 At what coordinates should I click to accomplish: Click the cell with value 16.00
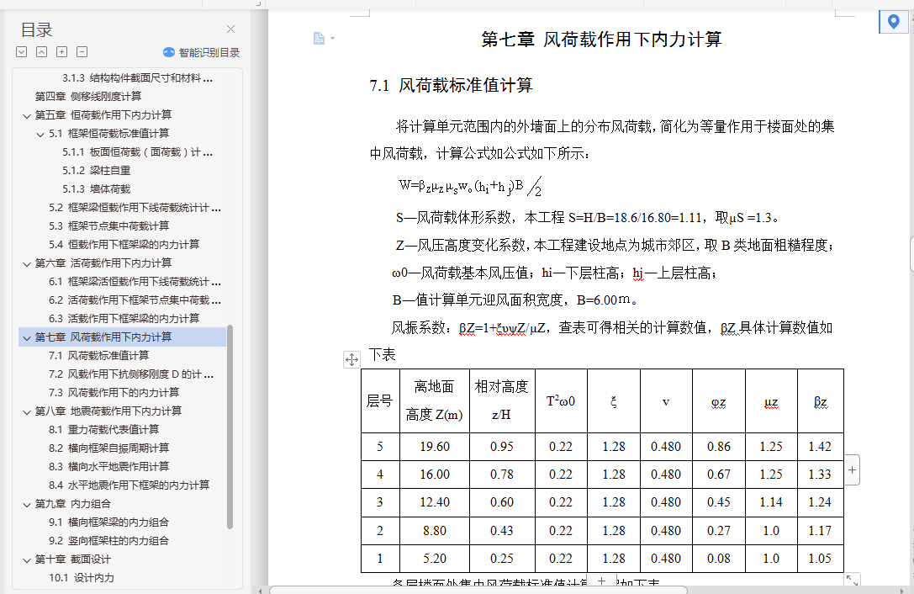coord(434,475)
